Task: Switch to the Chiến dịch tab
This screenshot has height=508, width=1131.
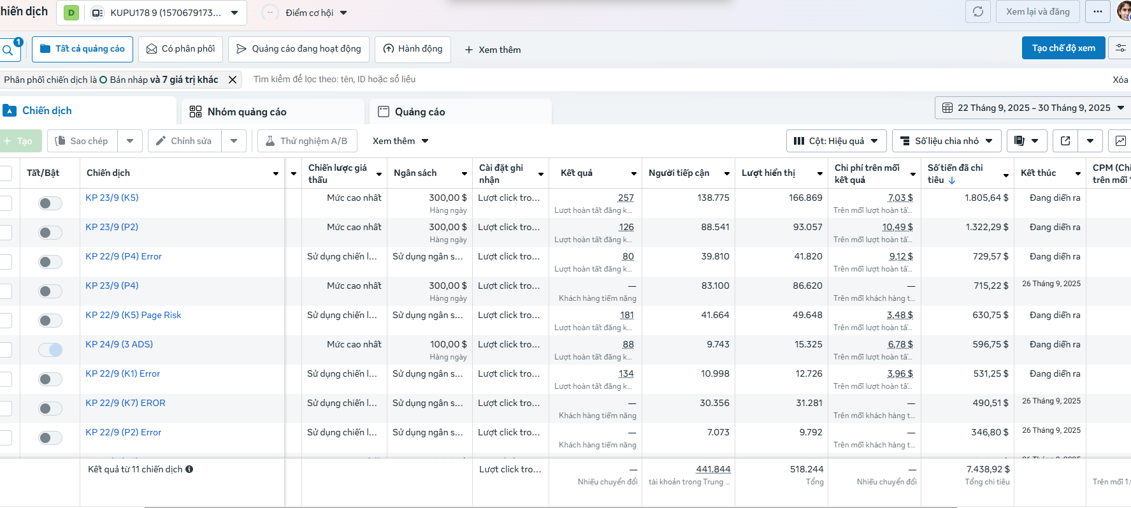Action: click(88, 111)
